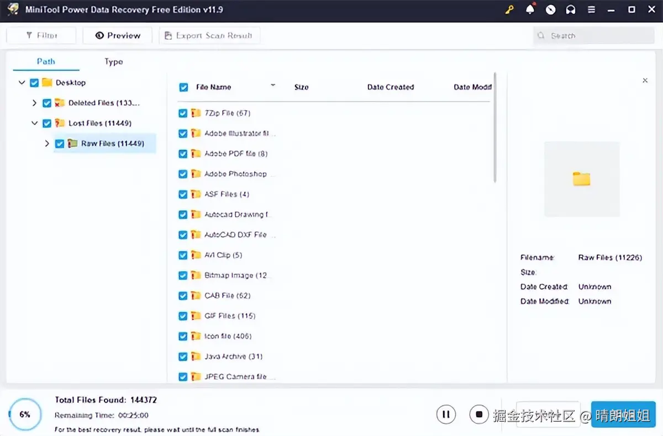Switch to the Type tab

113,61
